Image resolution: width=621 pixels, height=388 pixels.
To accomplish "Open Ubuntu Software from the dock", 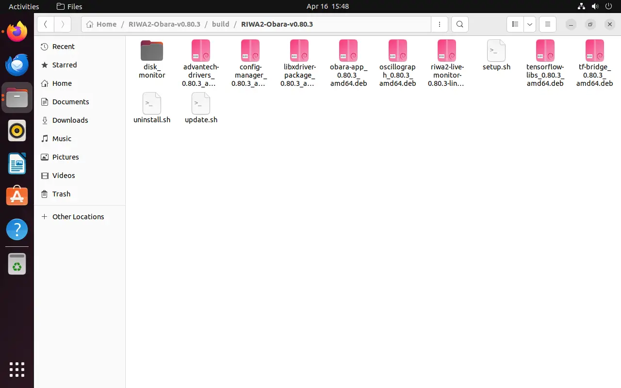I will pyautogui.click(x=17, y=195).
